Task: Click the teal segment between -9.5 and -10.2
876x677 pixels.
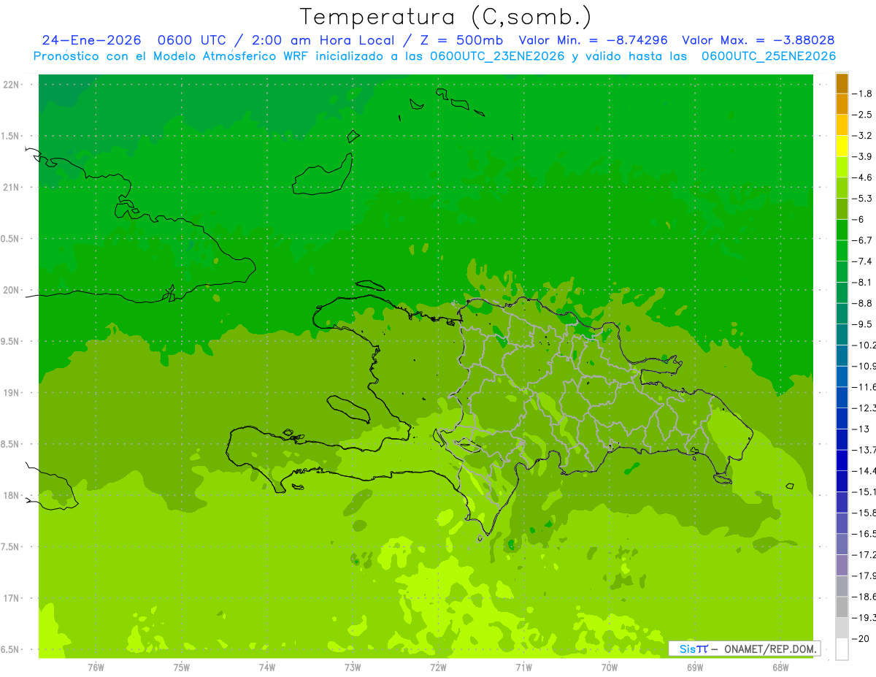Action: 842,334
